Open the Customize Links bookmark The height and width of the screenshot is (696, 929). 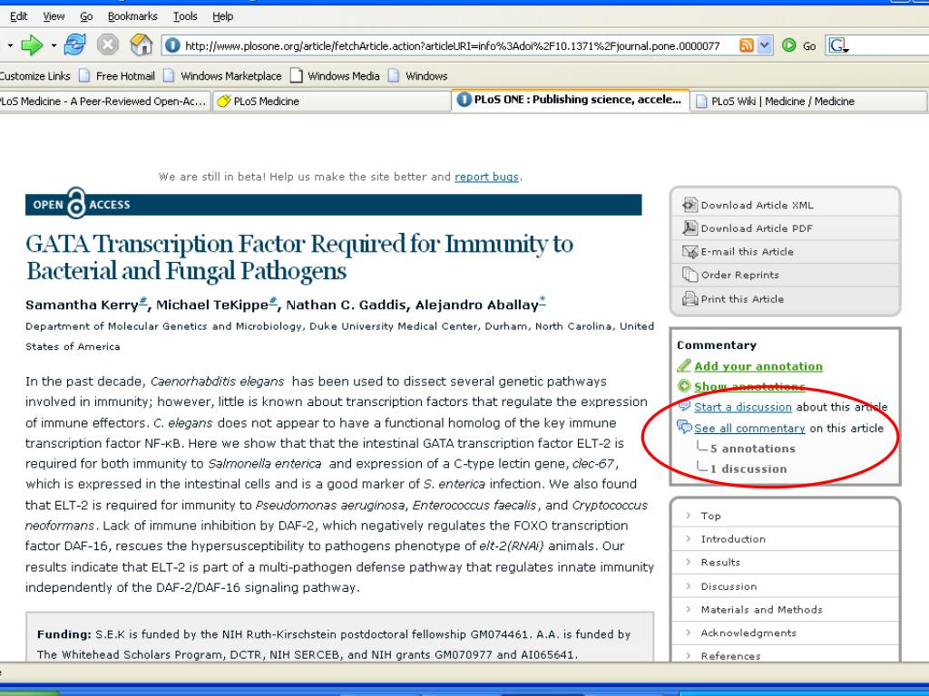point(35,76)
